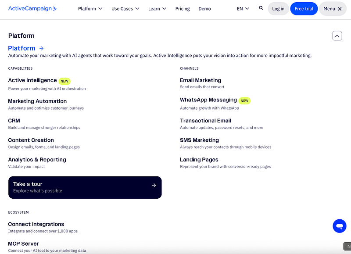
Task: Click the 'Automate your marketing with AI agents' paragraph
Action: pyautogui.click(x=160, y=55)
